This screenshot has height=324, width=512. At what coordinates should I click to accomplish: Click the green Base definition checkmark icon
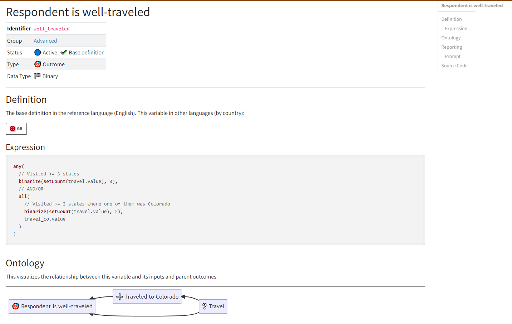[x=64, y=53]
